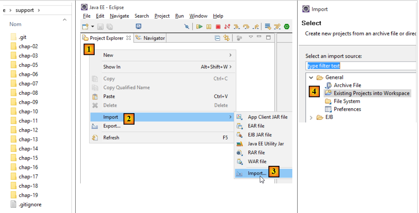Click the type filter text field
The image size is (419, 213).
tap(361, 66)
